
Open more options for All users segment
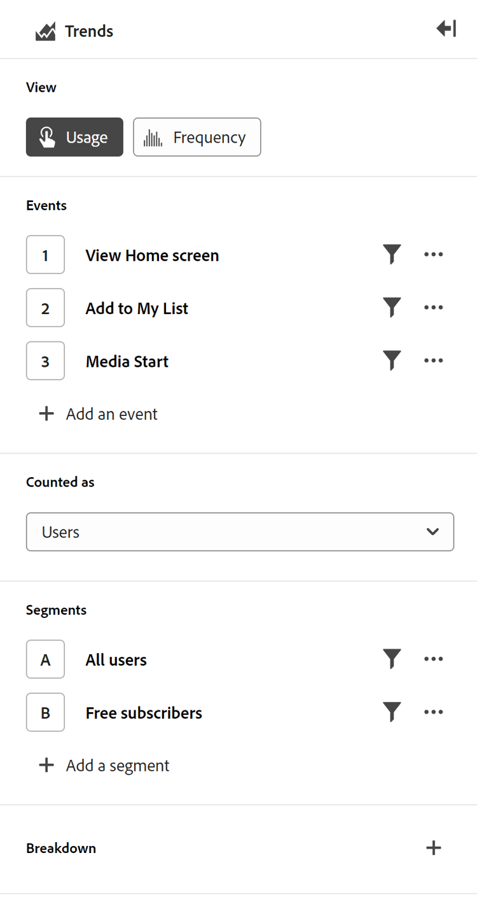(433, 659)
